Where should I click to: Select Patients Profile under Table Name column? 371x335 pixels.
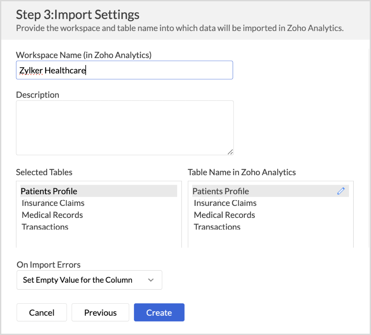(x=221, y=191)
